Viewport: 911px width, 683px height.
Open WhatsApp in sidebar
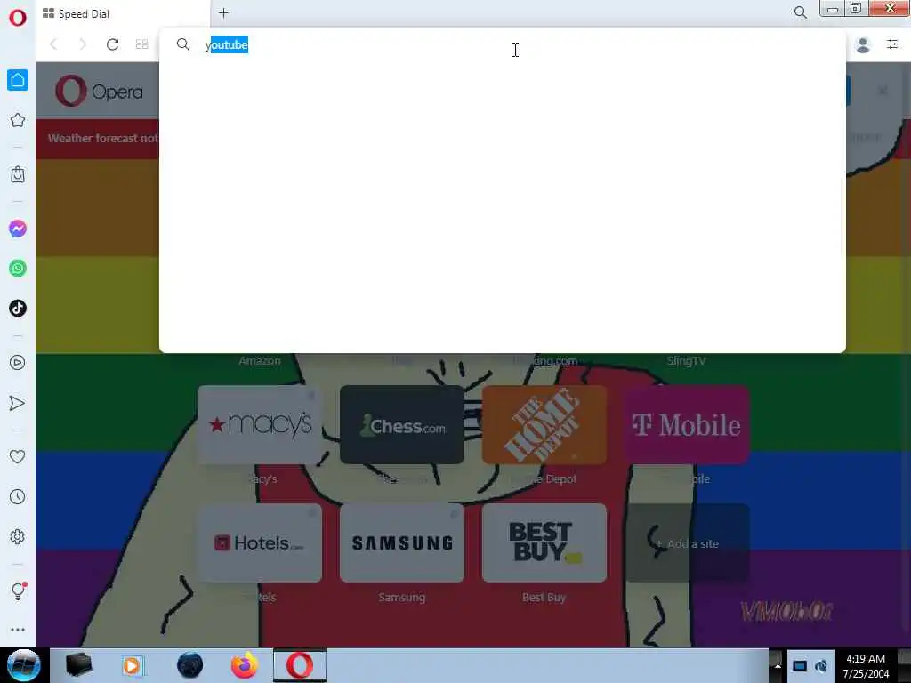(x=18, y=269)
